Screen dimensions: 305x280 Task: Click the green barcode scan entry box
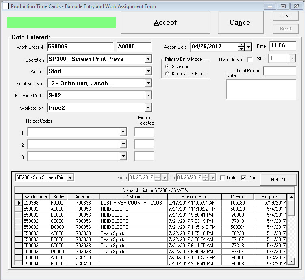[x=61, y=23]
